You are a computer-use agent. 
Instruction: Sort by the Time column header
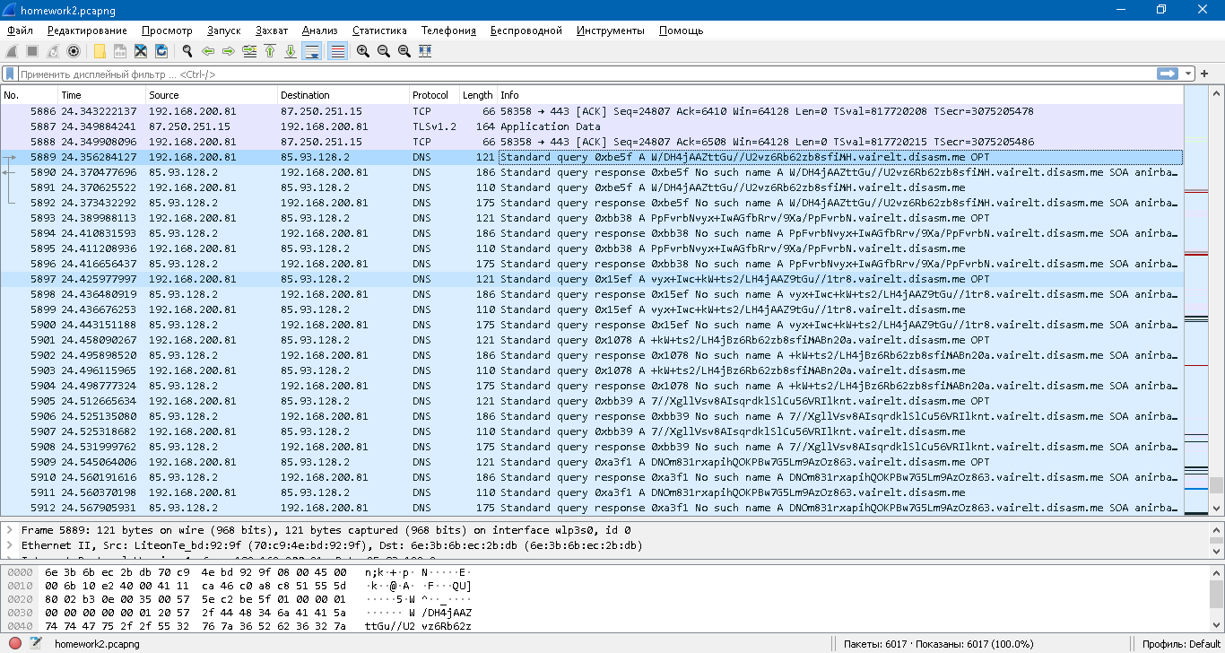(101, 95)
